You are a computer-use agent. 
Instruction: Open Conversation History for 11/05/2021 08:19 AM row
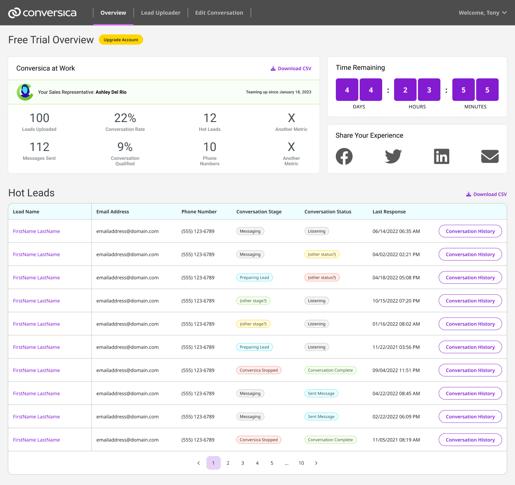click(470, 440)
